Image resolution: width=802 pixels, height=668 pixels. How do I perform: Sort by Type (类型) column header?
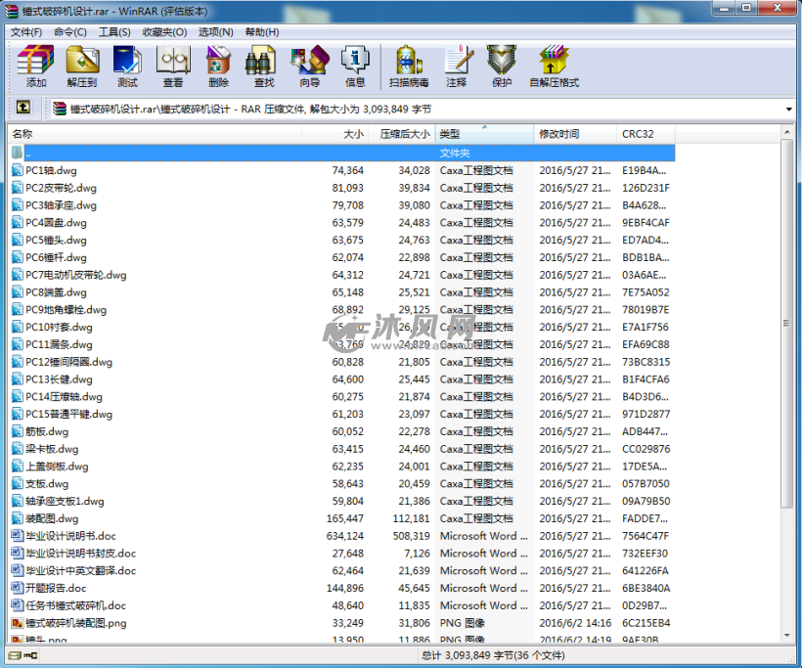(x=484, y=134)
